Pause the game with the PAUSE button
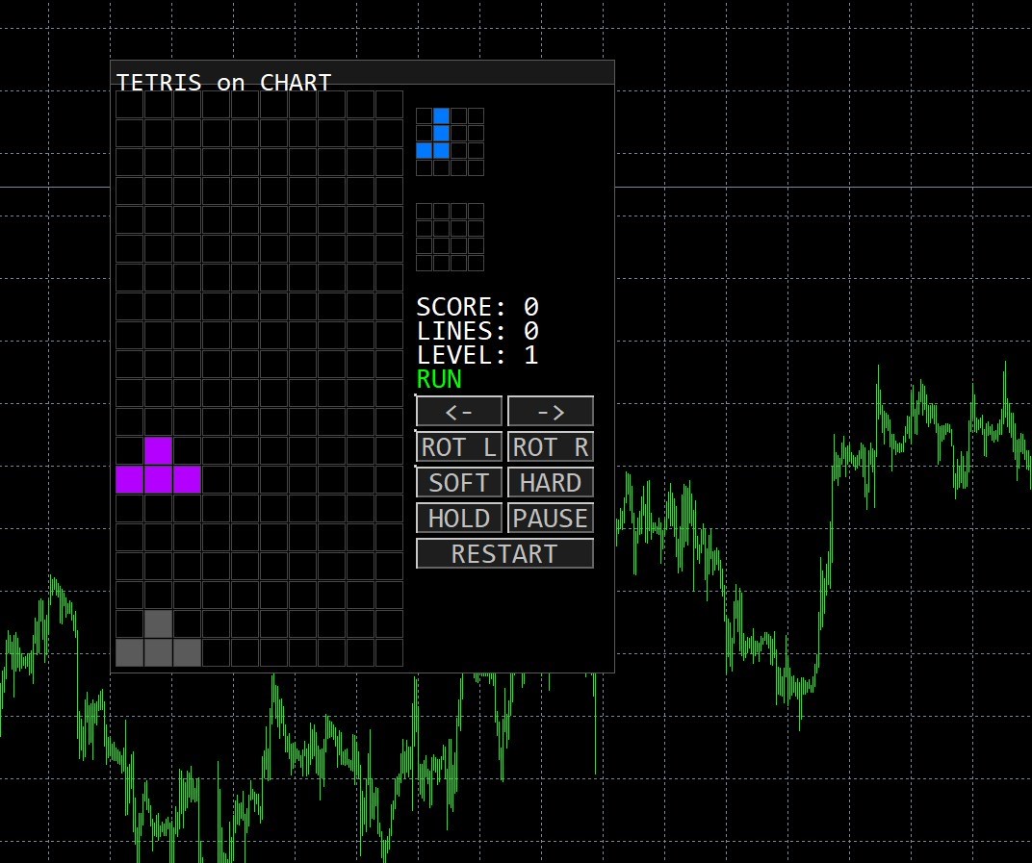1032x863 pixels. coord(550,518)
